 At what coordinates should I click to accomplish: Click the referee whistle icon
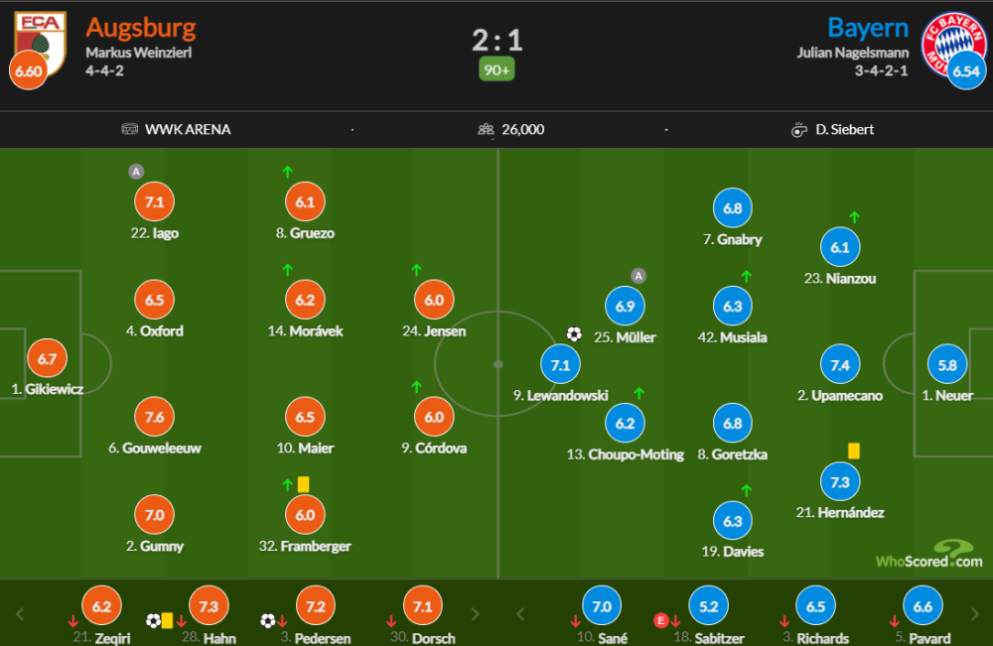click(799, 129)
